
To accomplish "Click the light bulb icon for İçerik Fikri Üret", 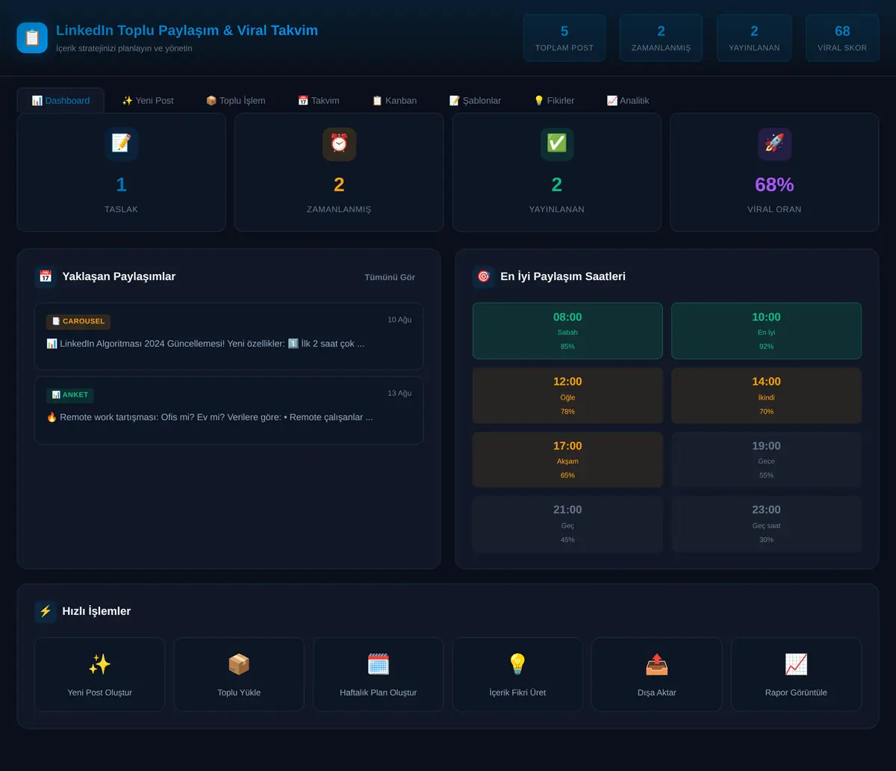I will (x=517, y=664).
